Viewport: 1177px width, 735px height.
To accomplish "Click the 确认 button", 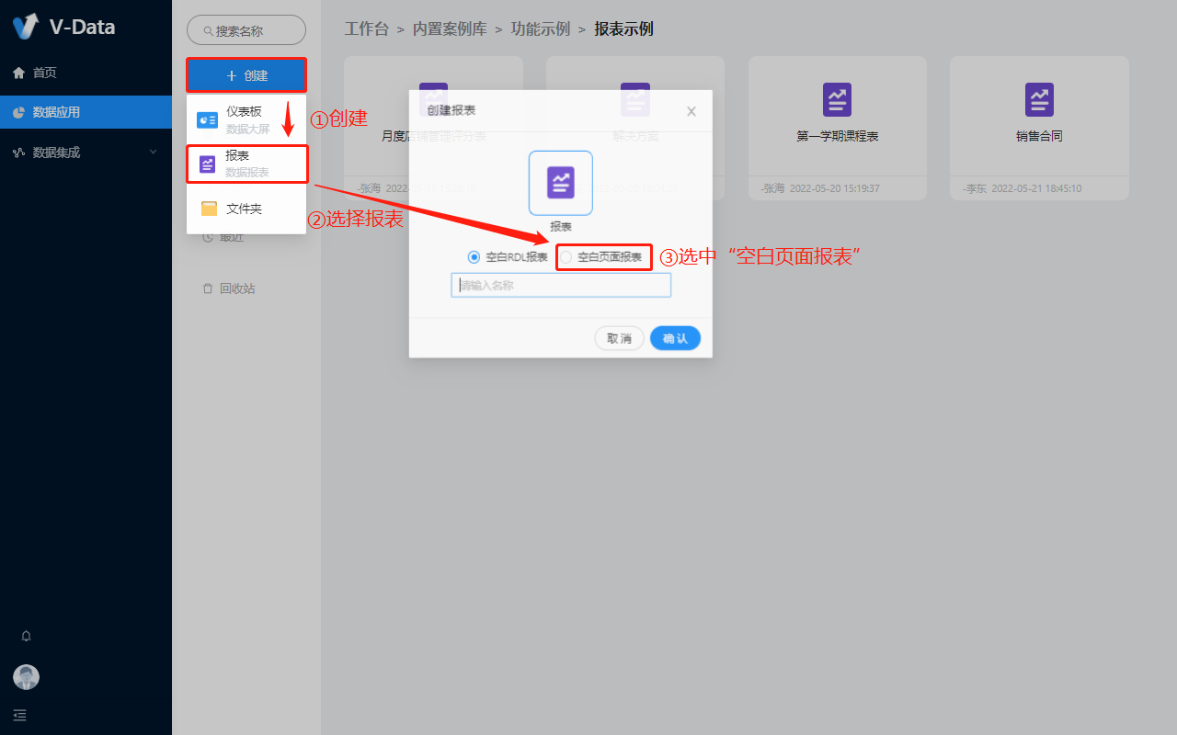I will pos(675,338).
